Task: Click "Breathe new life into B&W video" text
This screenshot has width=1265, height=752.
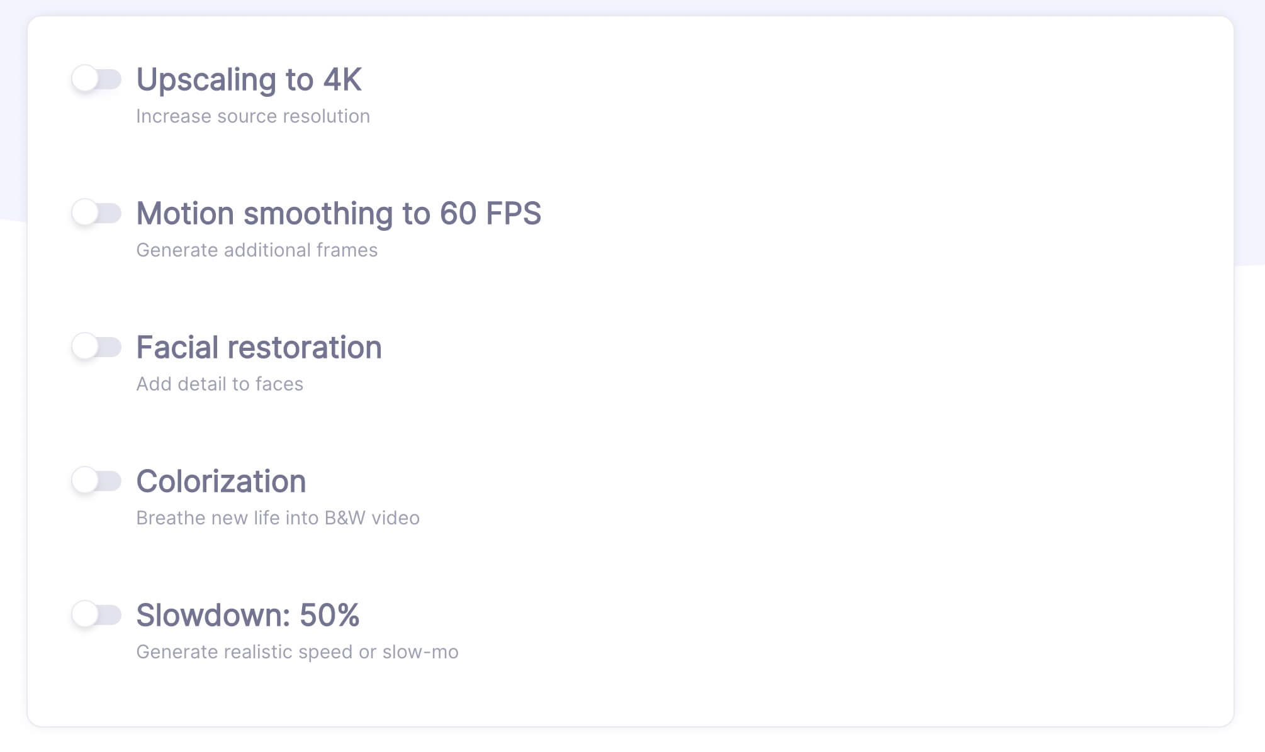Action: coord(278,518)
